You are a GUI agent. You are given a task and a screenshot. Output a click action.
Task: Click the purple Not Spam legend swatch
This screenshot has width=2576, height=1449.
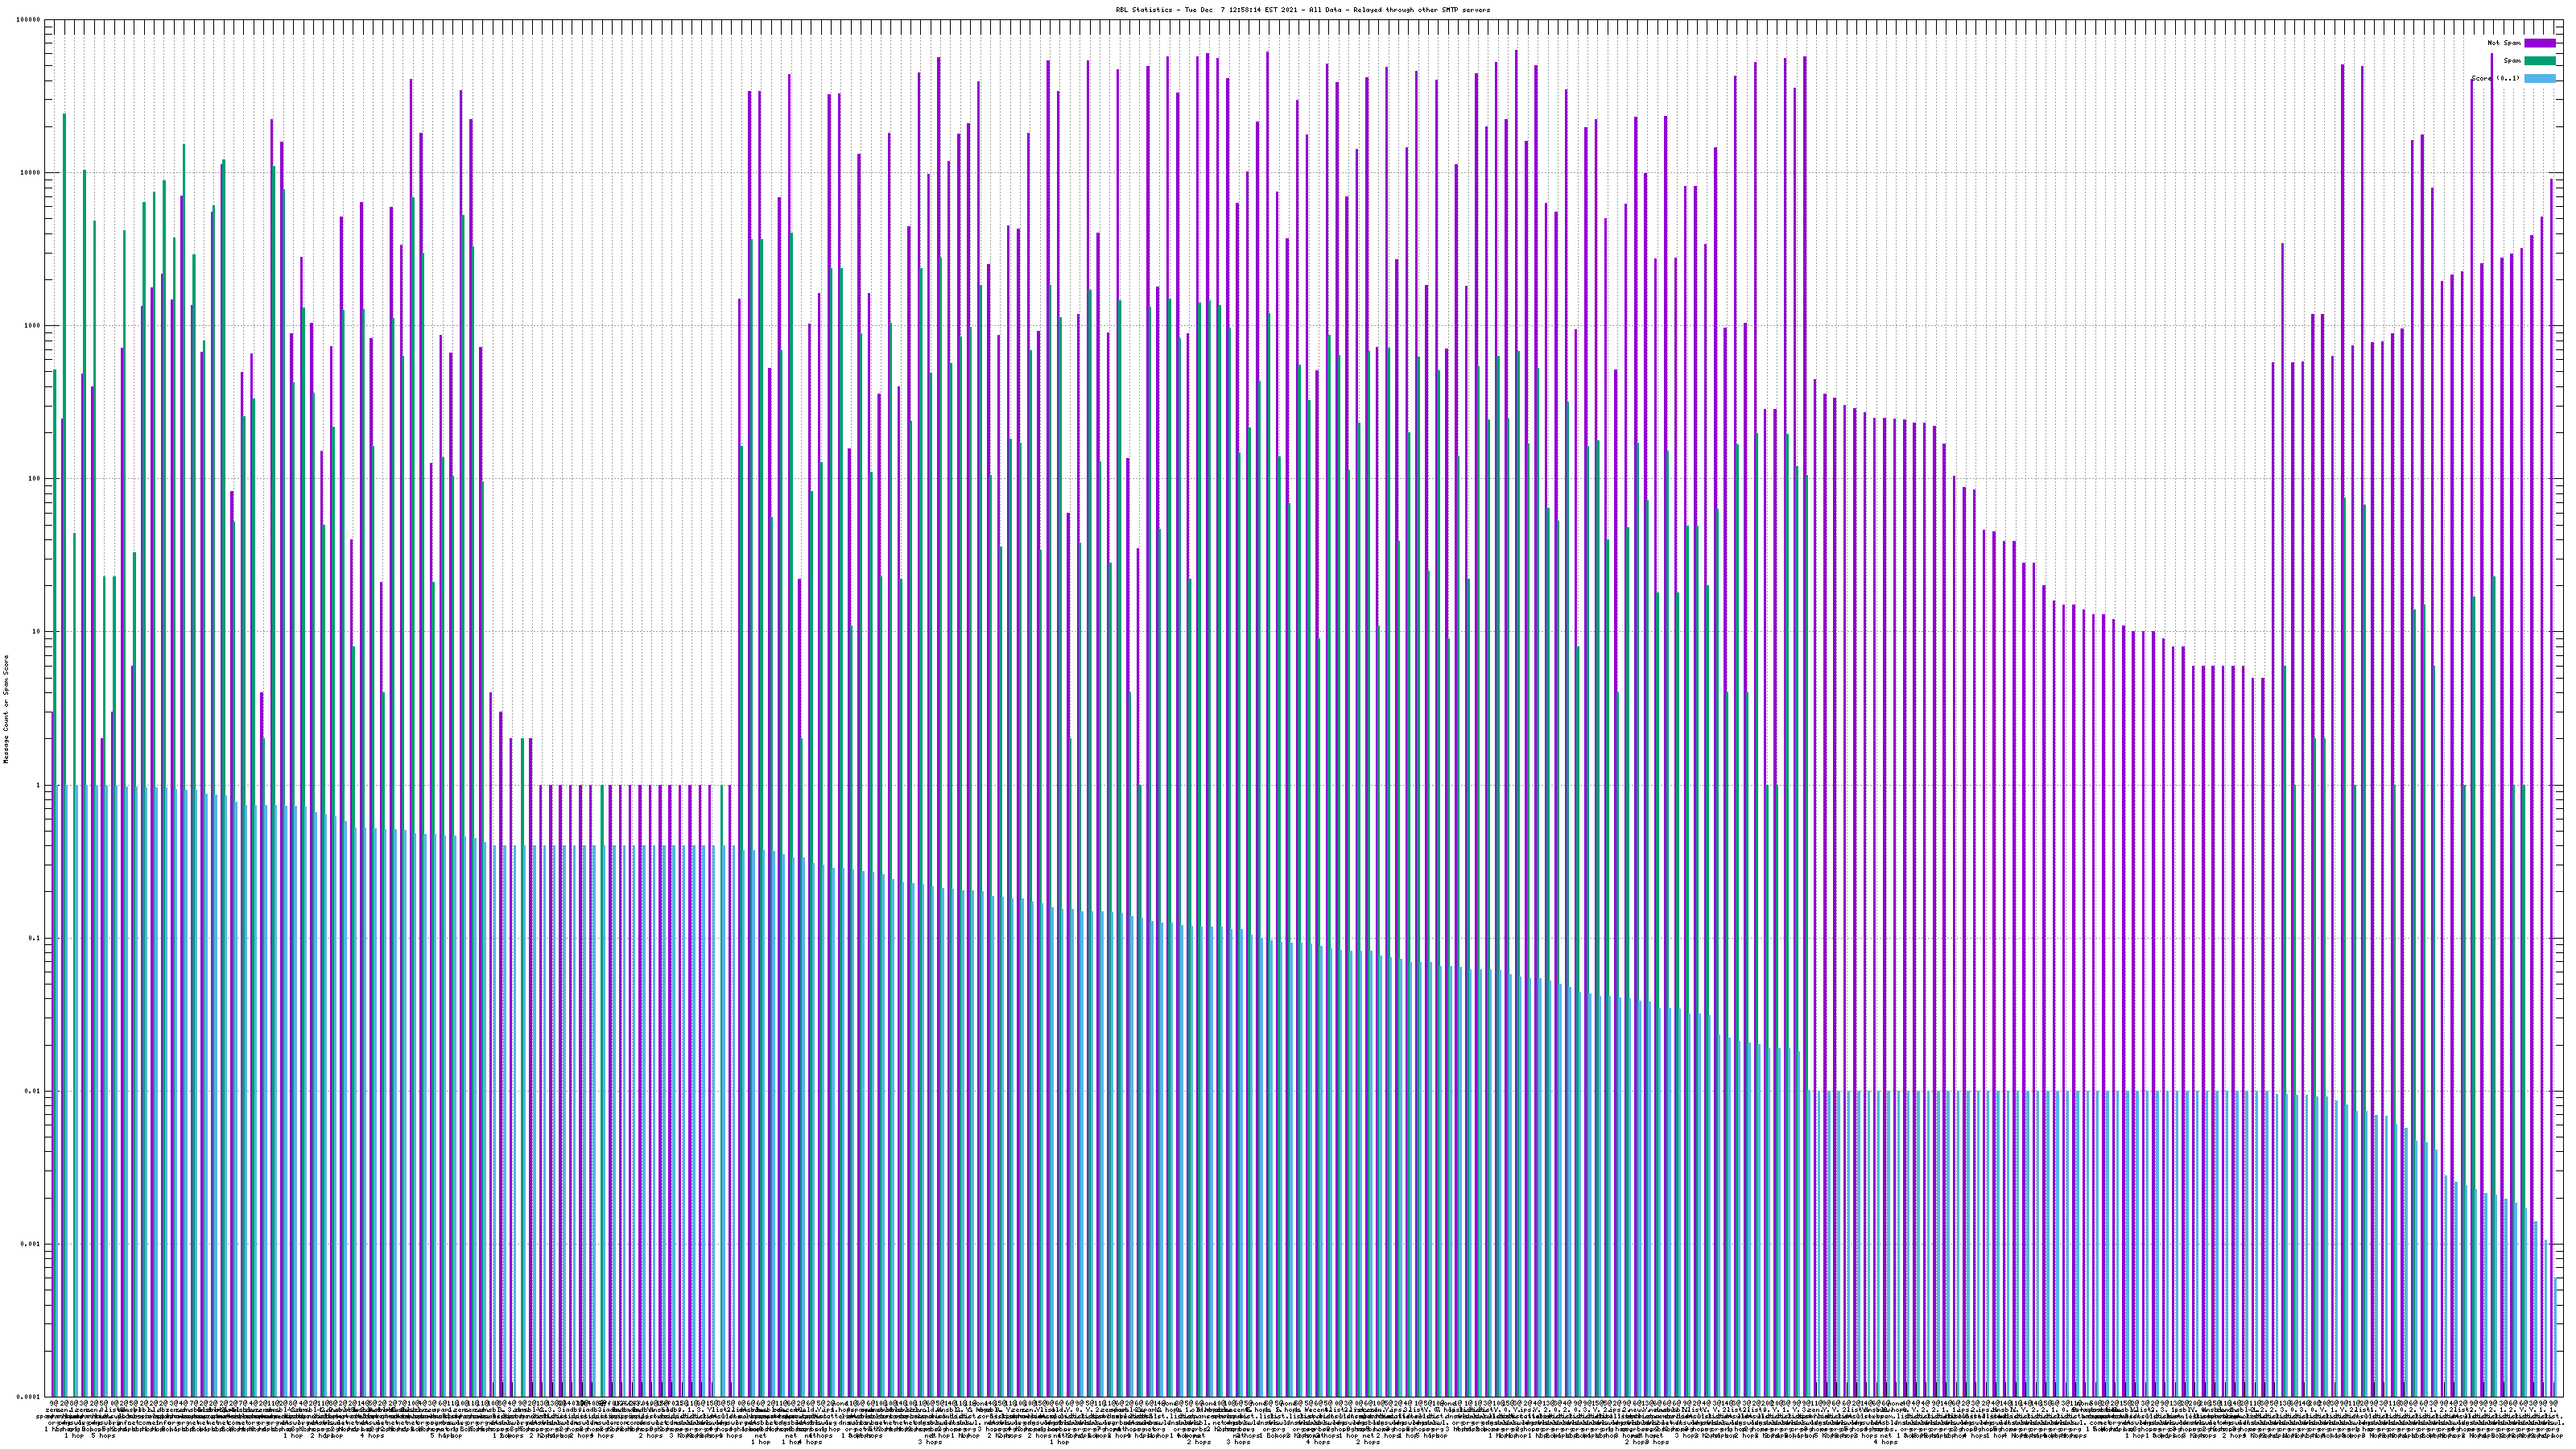point(2539,43)
